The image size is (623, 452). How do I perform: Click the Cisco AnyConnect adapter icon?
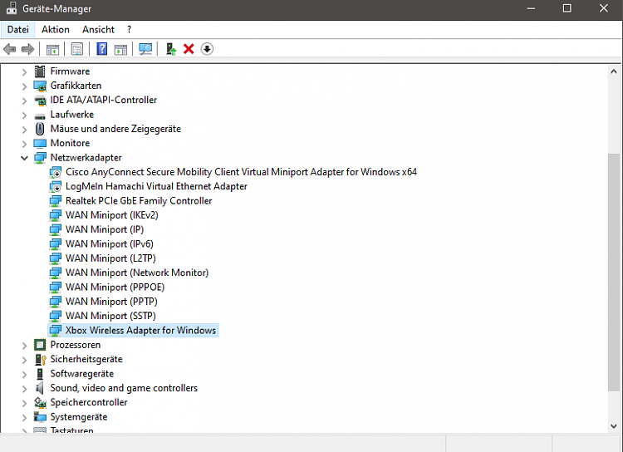(x=55, y=173)
